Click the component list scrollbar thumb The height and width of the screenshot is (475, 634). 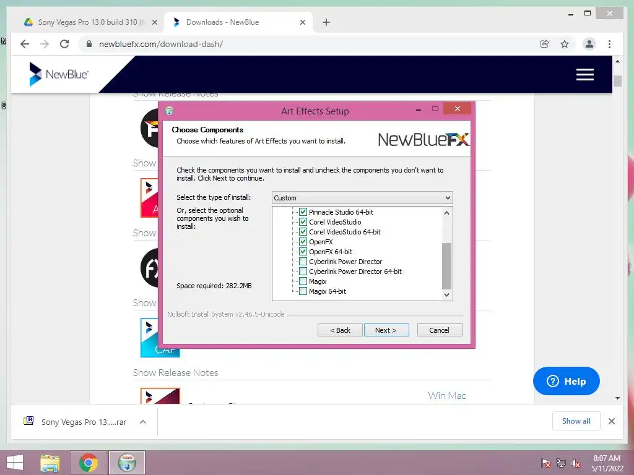click(x=446, y=266)
